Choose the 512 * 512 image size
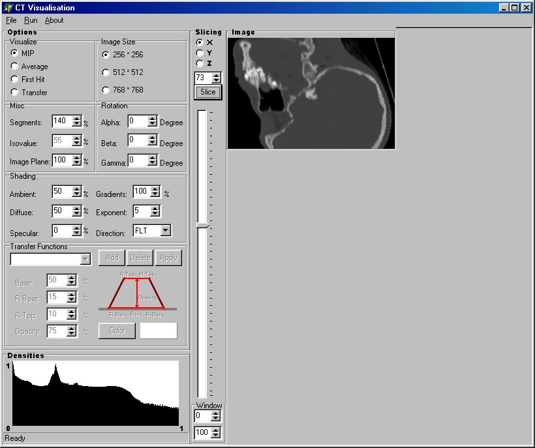Viewport: 535px width, 448px height. 106,72
